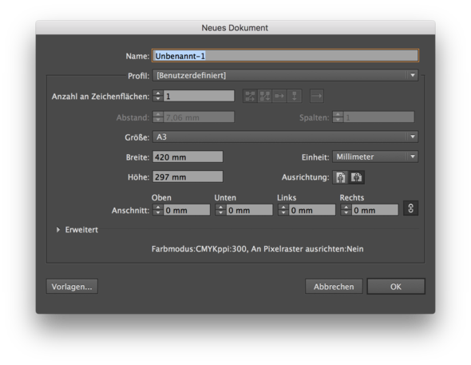Click the Vorlagen... button

pyautogui.click(x=72, y=287)
